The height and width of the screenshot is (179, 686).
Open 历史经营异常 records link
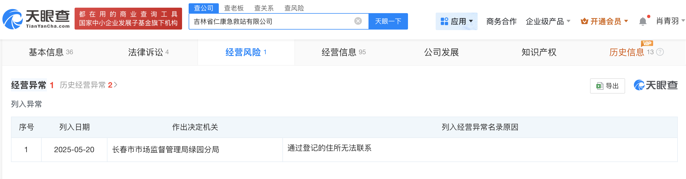click(x=88, y=85)
